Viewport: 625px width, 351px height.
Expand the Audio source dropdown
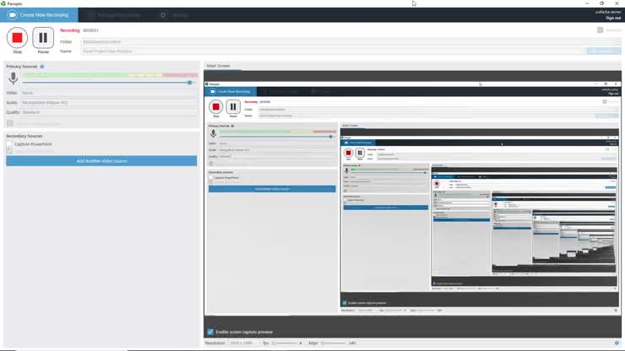click(x=108, y=102)
